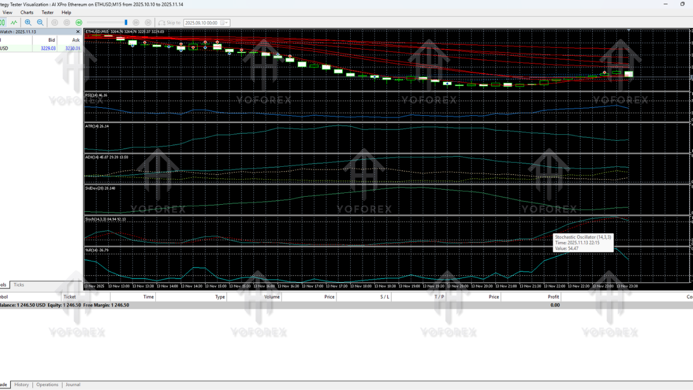
Task: Step forward one tick in playback
Action: point(135,22)
